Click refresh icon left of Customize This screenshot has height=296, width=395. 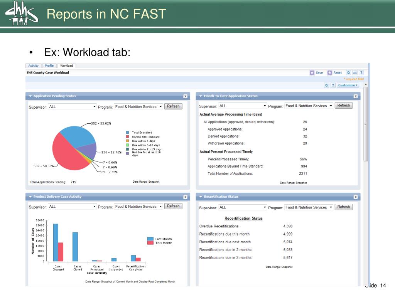(326, 85)
